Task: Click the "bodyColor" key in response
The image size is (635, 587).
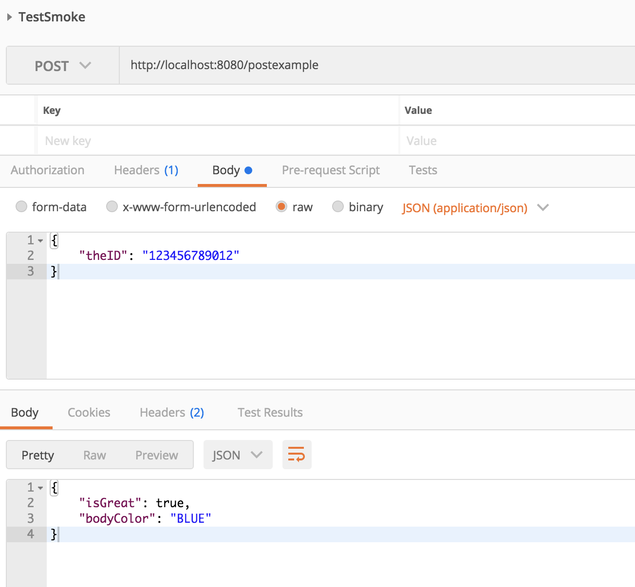Action: (117, 518)
